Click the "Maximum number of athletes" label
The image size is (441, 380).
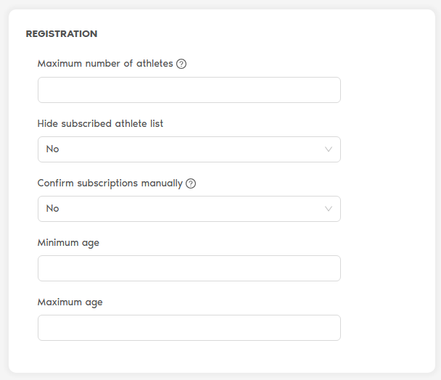tap(105, 64)
